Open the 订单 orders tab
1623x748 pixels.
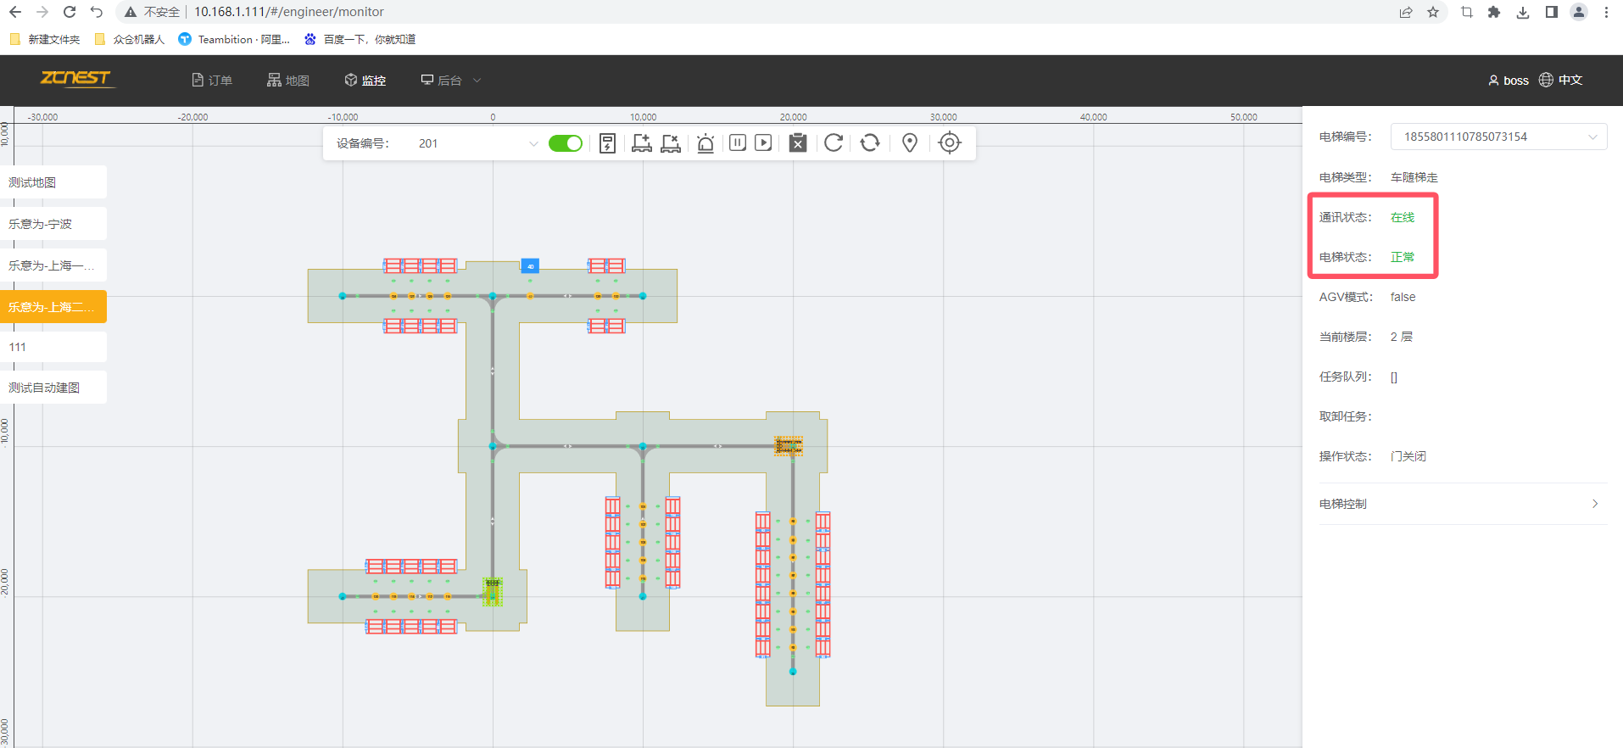[x=212, y=80]
